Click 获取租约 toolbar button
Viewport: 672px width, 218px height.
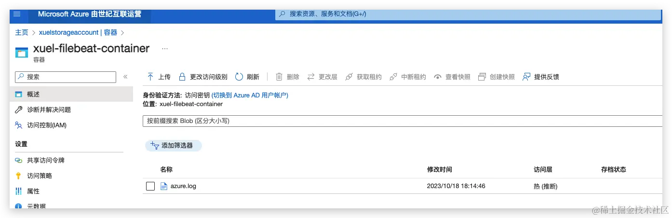coord(363,77)
